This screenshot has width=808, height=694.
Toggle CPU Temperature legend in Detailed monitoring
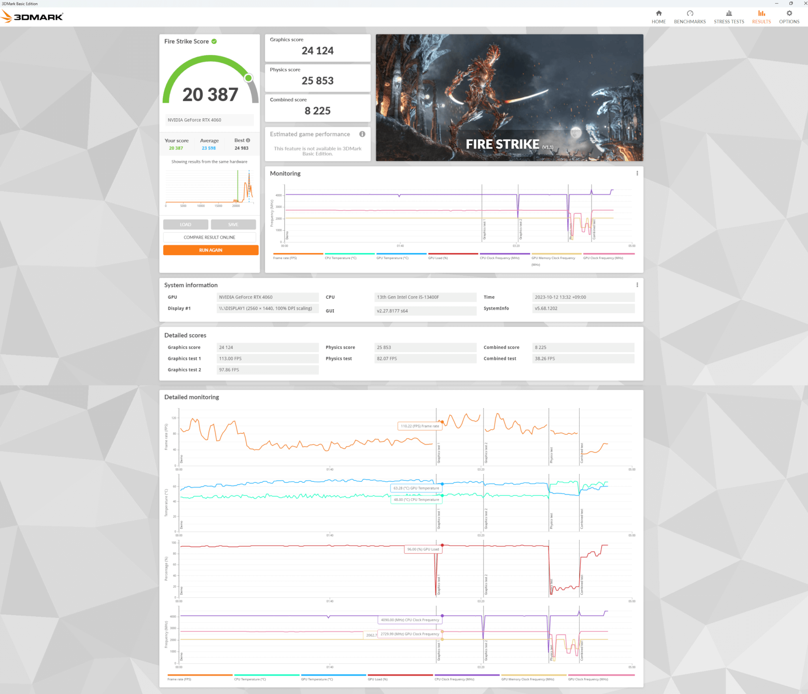coord(267,677)
